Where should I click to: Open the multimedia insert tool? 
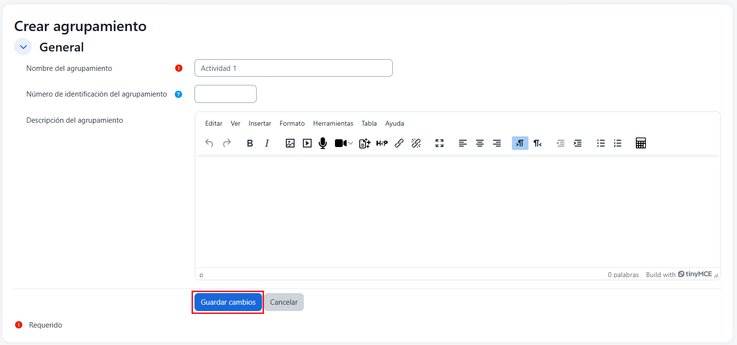point(307,143)
